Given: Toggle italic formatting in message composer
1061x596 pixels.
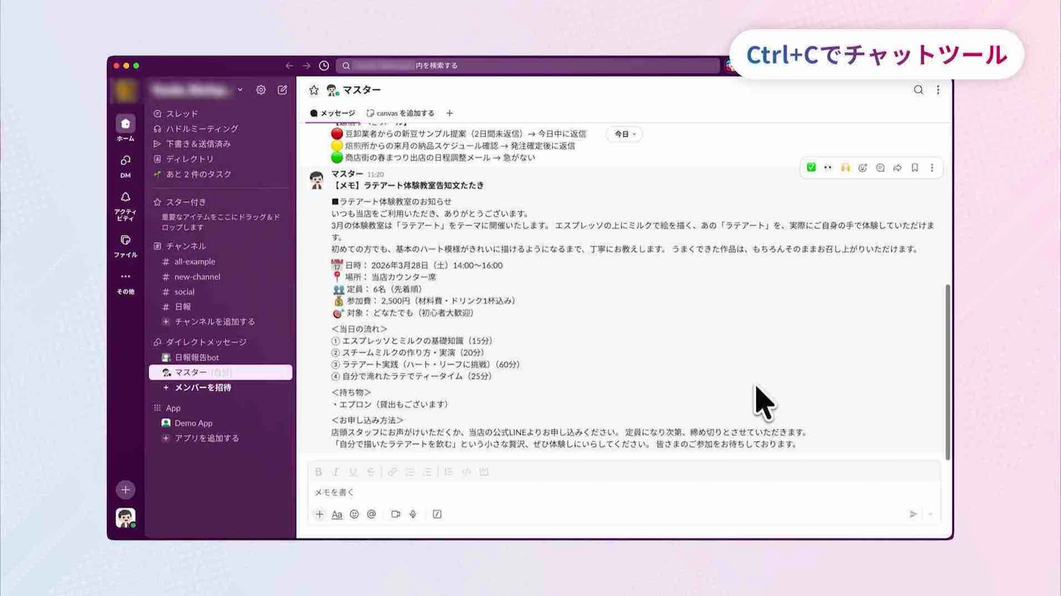Looking at the screenshot, I should (x=336, y=472).
